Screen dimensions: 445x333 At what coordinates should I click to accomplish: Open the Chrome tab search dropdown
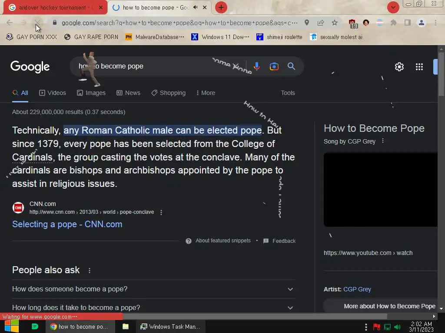[393, 7]
